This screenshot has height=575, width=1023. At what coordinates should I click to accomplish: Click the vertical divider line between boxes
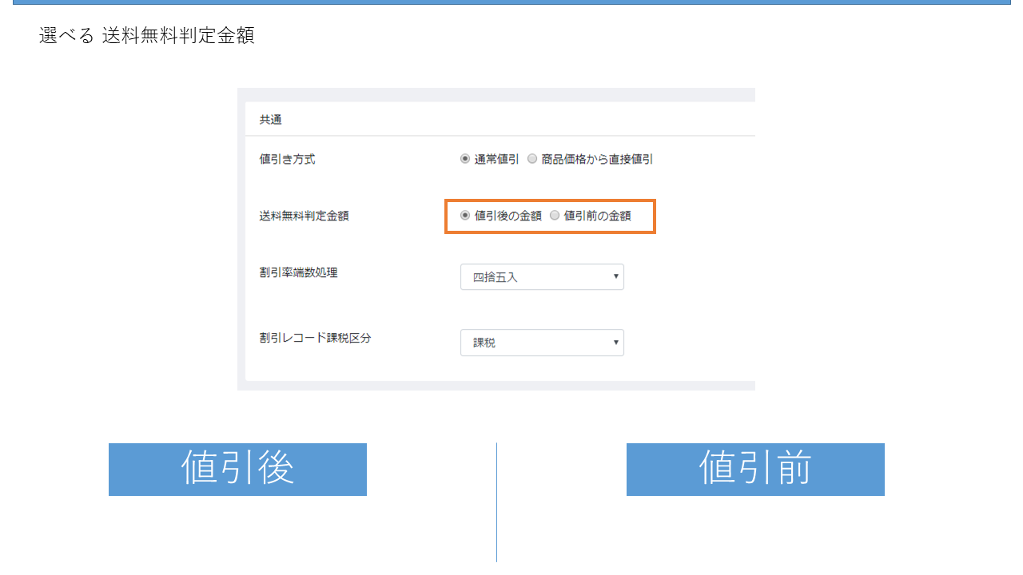496,503
